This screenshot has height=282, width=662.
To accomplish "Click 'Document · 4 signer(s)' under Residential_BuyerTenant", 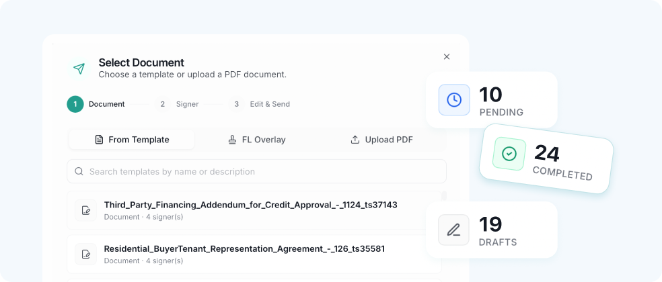I will (x=143, y=261).
